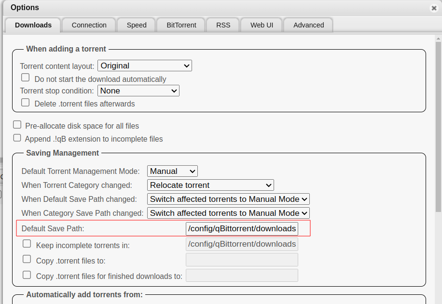Screen dimensions: 442x304
Task: Open When Default Save Path changed dropdown
Action: click(x=228, y=199)
